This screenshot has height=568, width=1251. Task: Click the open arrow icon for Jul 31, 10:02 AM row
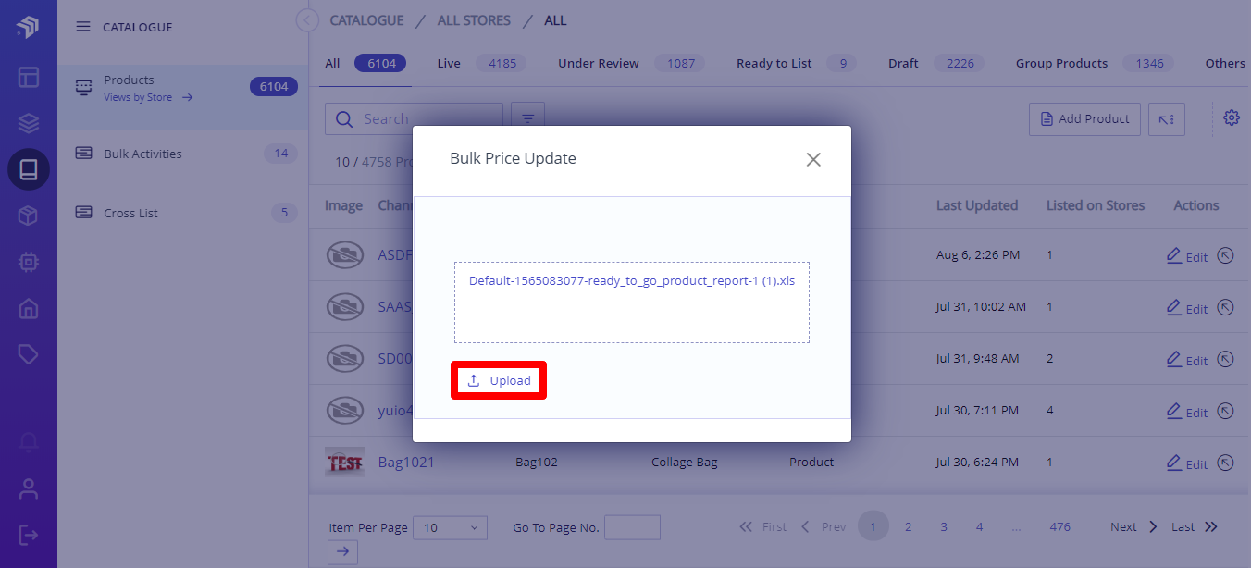(1226, 307)
